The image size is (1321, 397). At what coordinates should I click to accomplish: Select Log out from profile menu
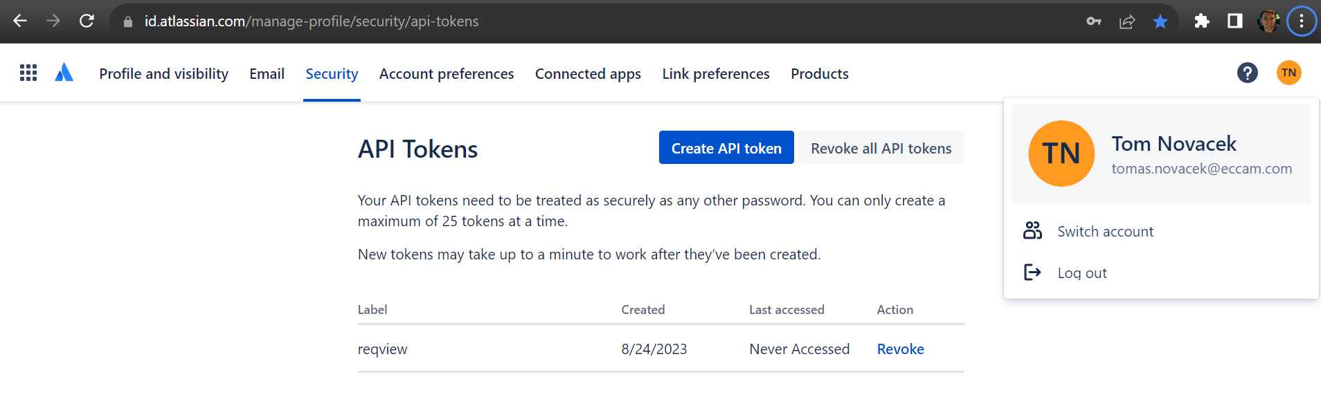click(1082, 273)
